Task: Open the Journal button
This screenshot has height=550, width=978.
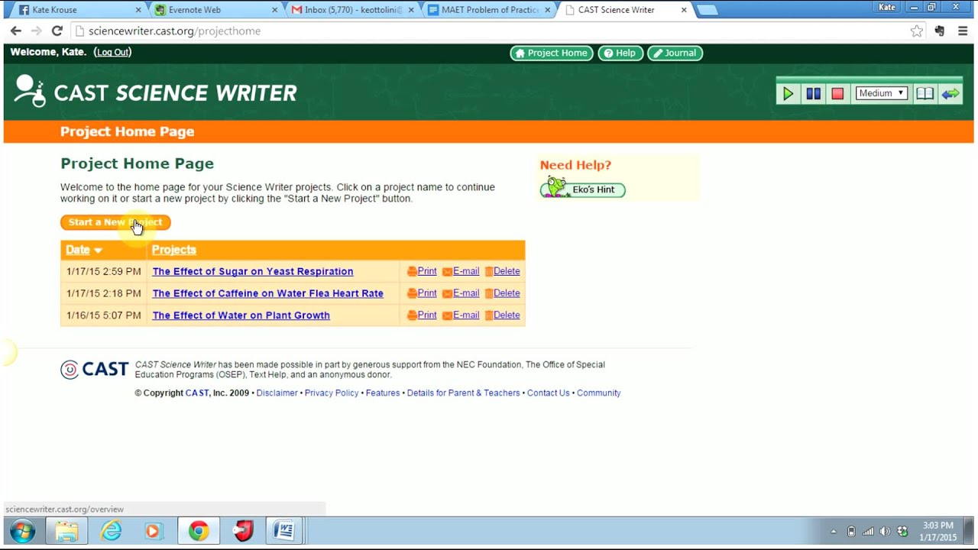Action: pos(675,53)
